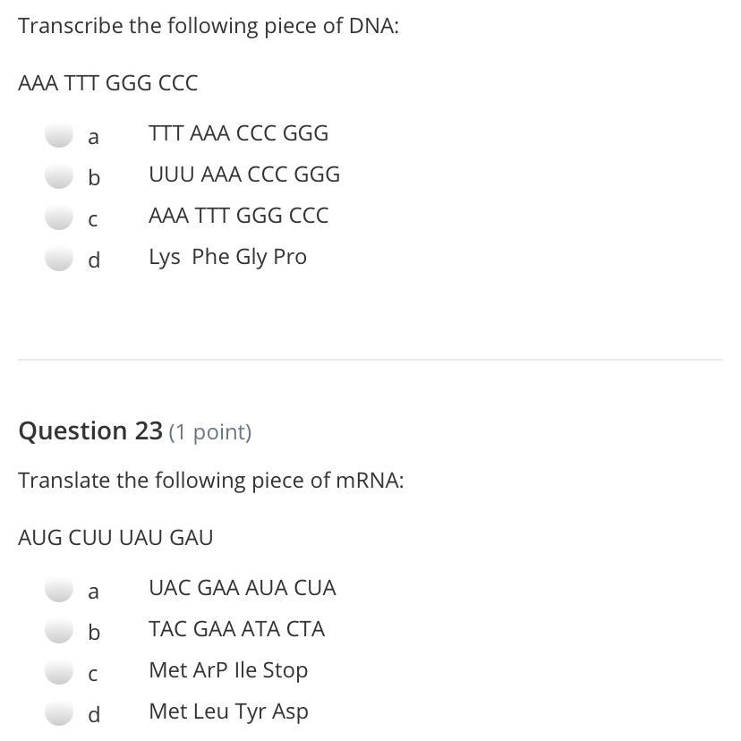This screenshot has height=741, width=741.
Task: Click the answer text "UAC GAA AUA CUA"
Action: [243, 588]
